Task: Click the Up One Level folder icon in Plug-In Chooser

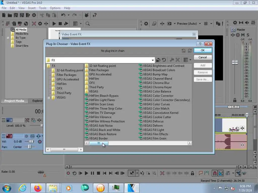Action: [158, 60]
